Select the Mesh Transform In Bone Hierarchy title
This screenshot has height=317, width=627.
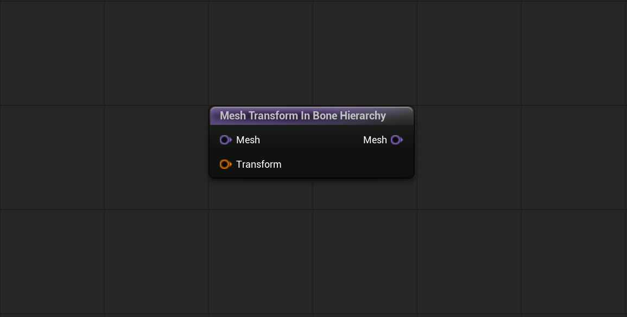(303, 116)
